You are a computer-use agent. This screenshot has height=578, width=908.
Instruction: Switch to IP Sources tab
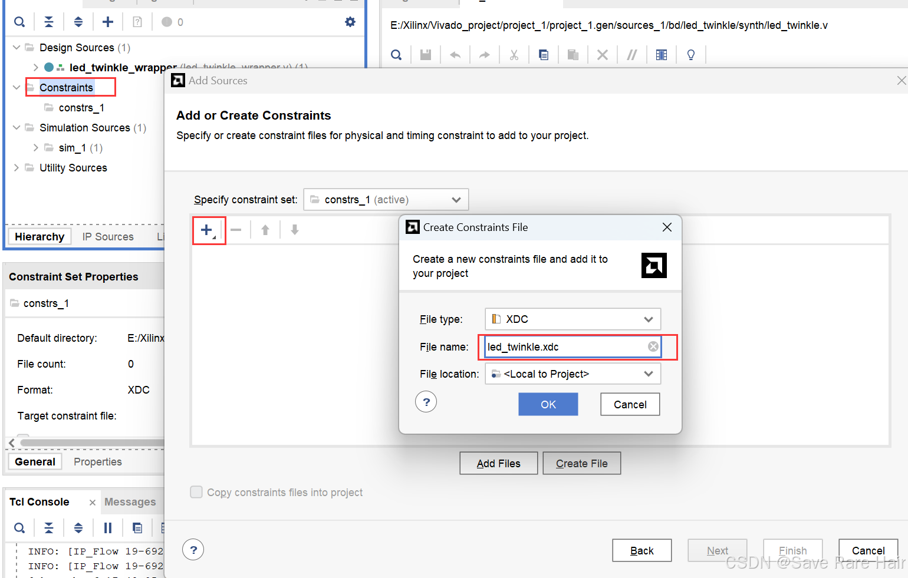pos(108,236)
